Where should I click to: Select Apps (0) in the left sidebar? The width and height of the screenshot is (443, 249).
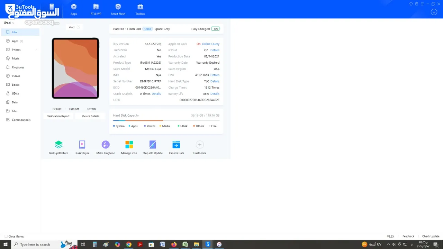(20, 41)
